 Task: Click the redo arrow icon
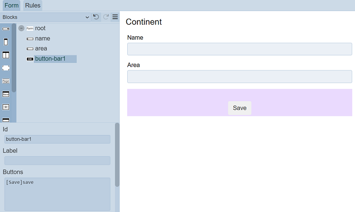(106, 17)
